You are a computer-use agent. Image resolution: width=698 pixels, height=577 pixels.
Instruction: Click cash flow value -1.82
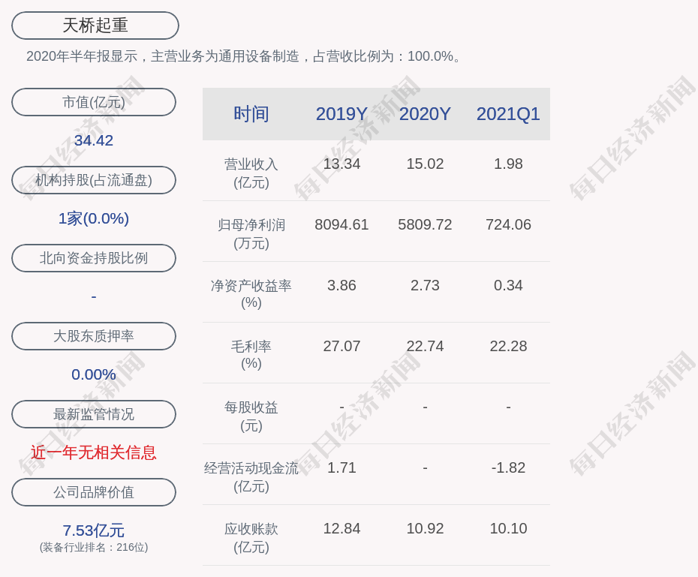click(x=508, y=467)
